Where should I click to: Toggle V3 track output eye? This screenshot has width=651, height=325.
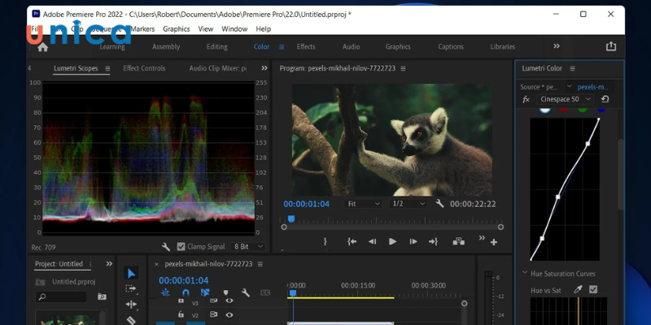click(229, 301)
